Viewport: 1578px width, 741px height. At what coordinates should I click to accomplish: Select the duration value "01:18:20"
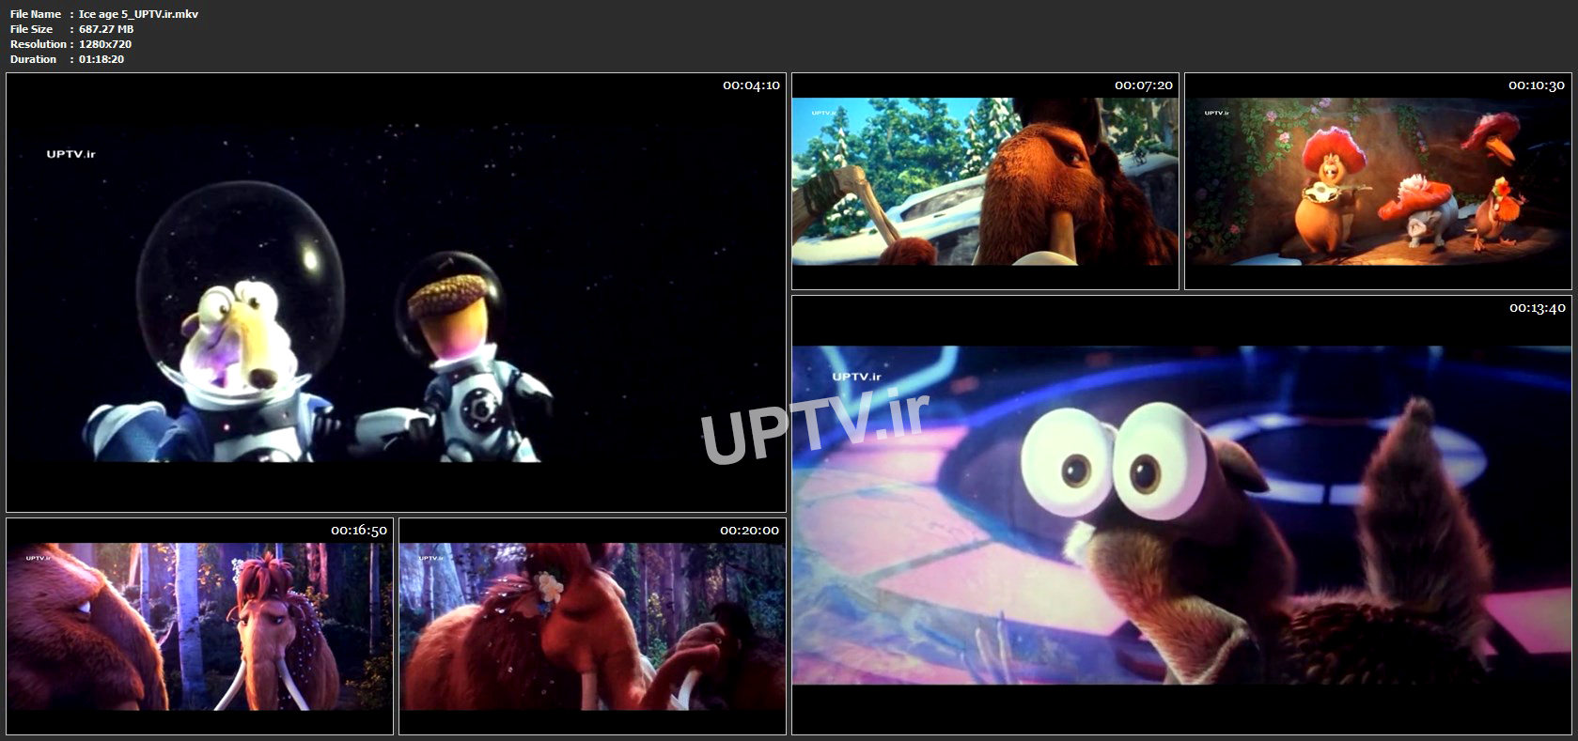[x=102, y=59]
